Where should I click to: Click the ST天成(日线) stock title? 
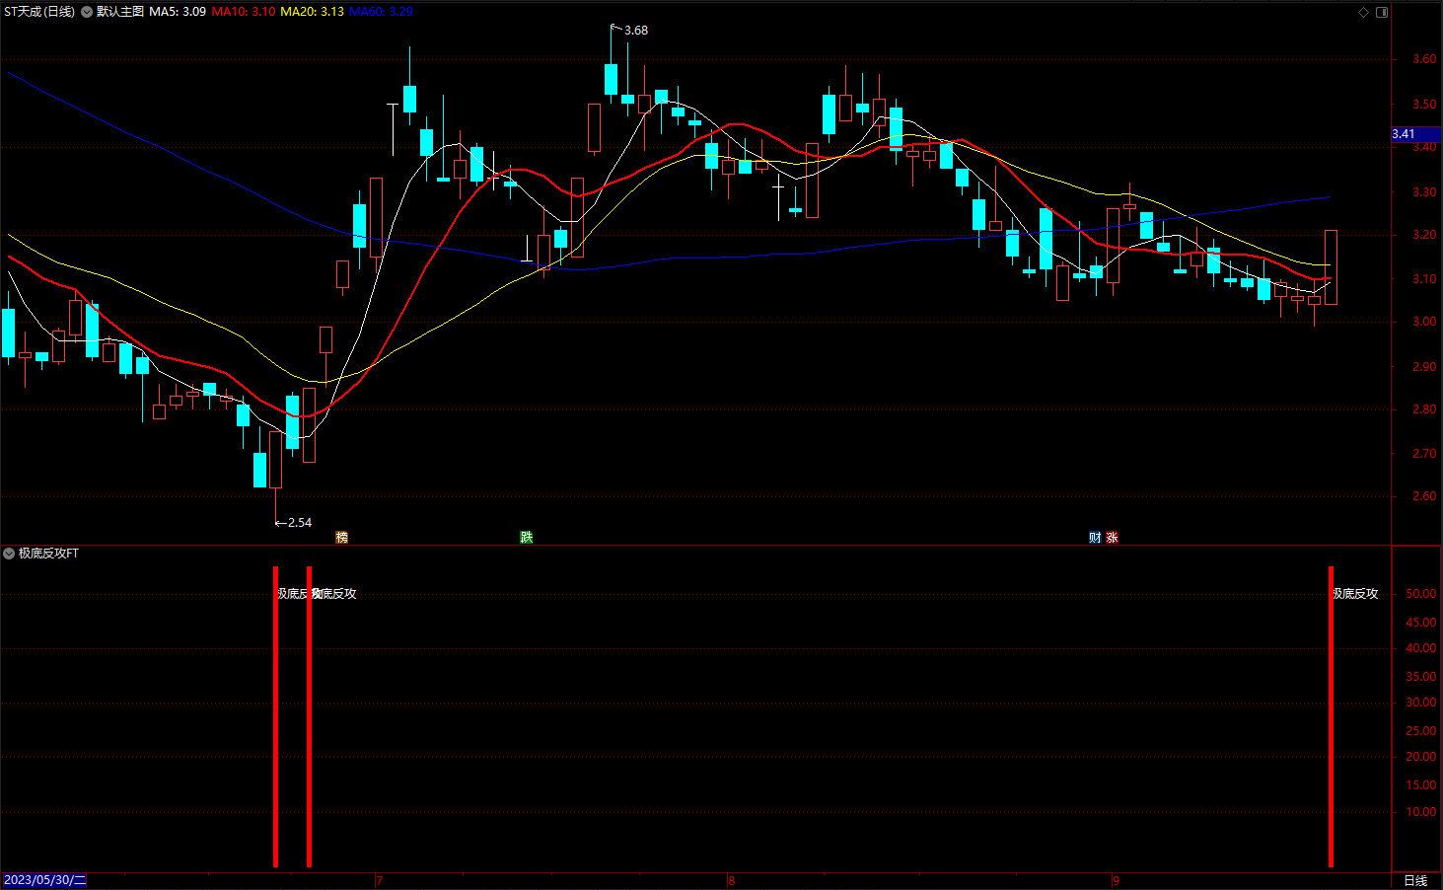[39, 12]
